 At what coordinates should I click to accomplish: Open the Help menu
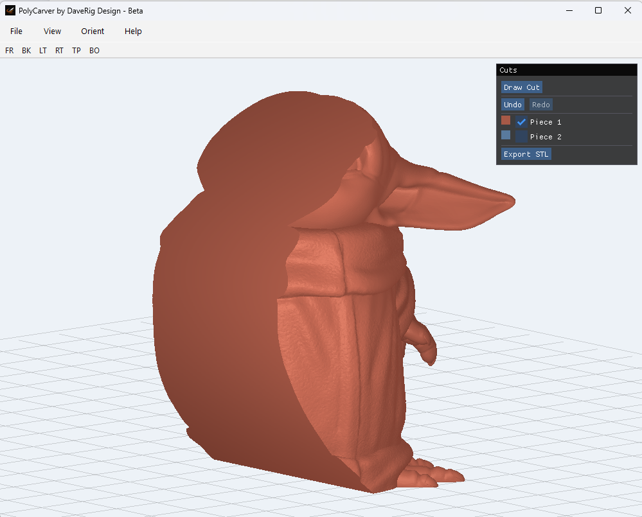pyautogui.click(x=133, y=31)
